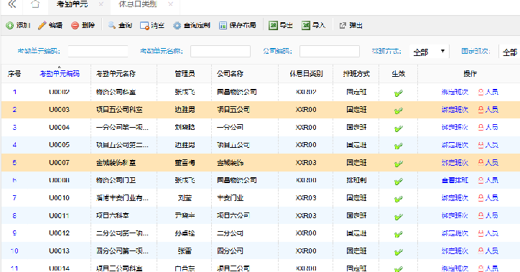
Task: Click company name 项目五公司 in row U0003
Action: [x=233, y=110]
